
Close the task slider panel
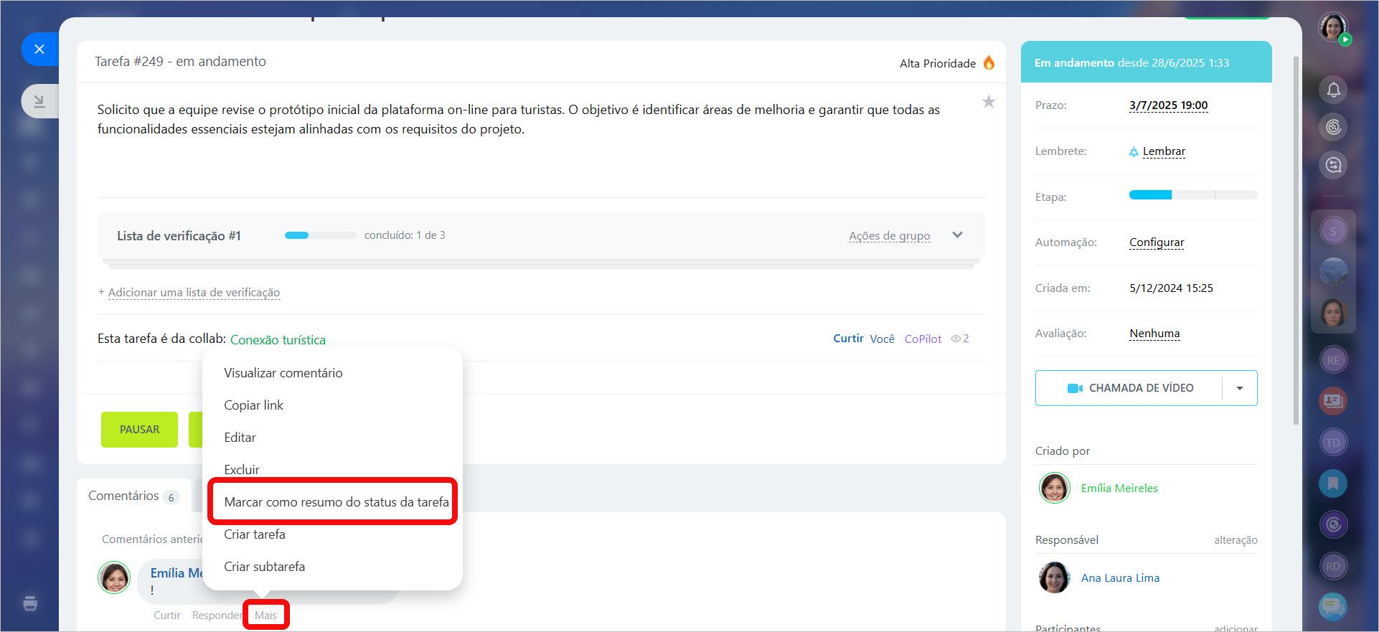pos(39,49)
